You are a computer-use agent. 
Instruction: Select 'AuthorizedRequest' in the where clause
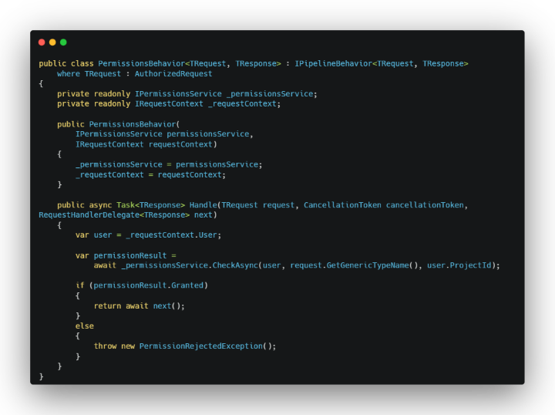(x=173, y=73)
